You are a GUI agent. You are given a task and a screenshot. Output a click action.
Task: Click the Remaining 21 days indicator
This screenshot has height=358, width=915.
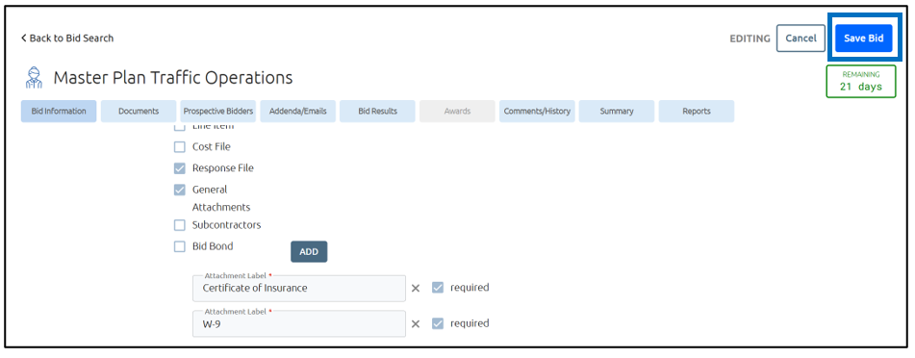click(x=861, y=81)
